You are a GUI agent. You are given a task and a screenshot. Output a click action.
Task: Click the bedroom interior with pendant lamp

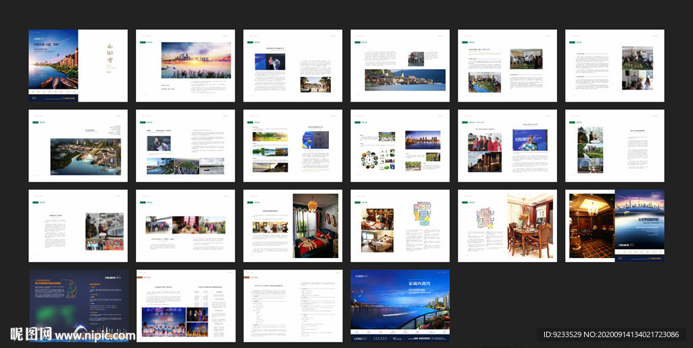click(315, 225)
